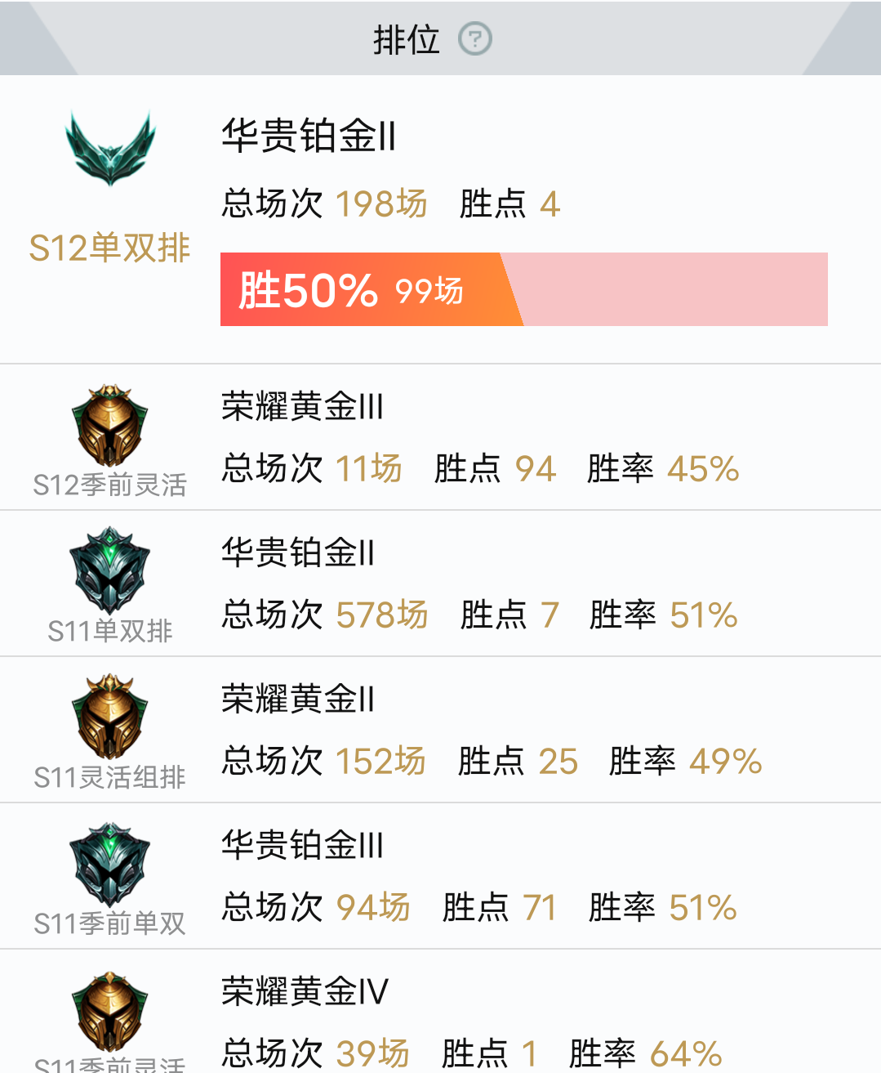Open the 荣耀黄金III rank entry

pyautogui.click(x=302, y=406)
